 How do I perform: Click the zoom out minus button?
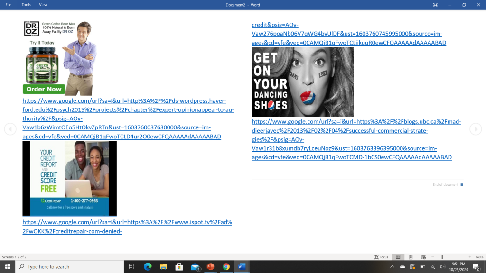433,257
